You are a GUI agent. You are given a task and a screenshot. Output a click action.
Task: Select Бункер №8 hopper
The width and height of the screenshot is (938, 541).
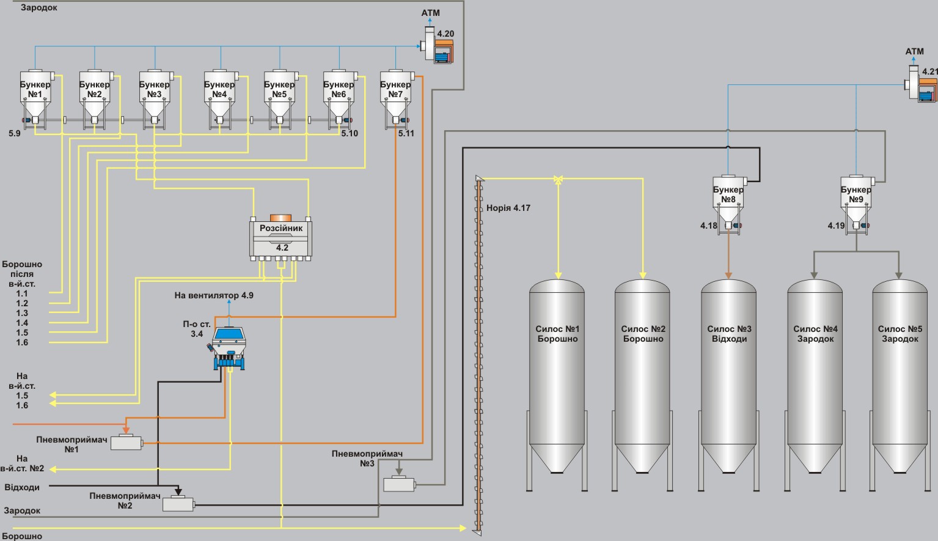coord(728,205)
